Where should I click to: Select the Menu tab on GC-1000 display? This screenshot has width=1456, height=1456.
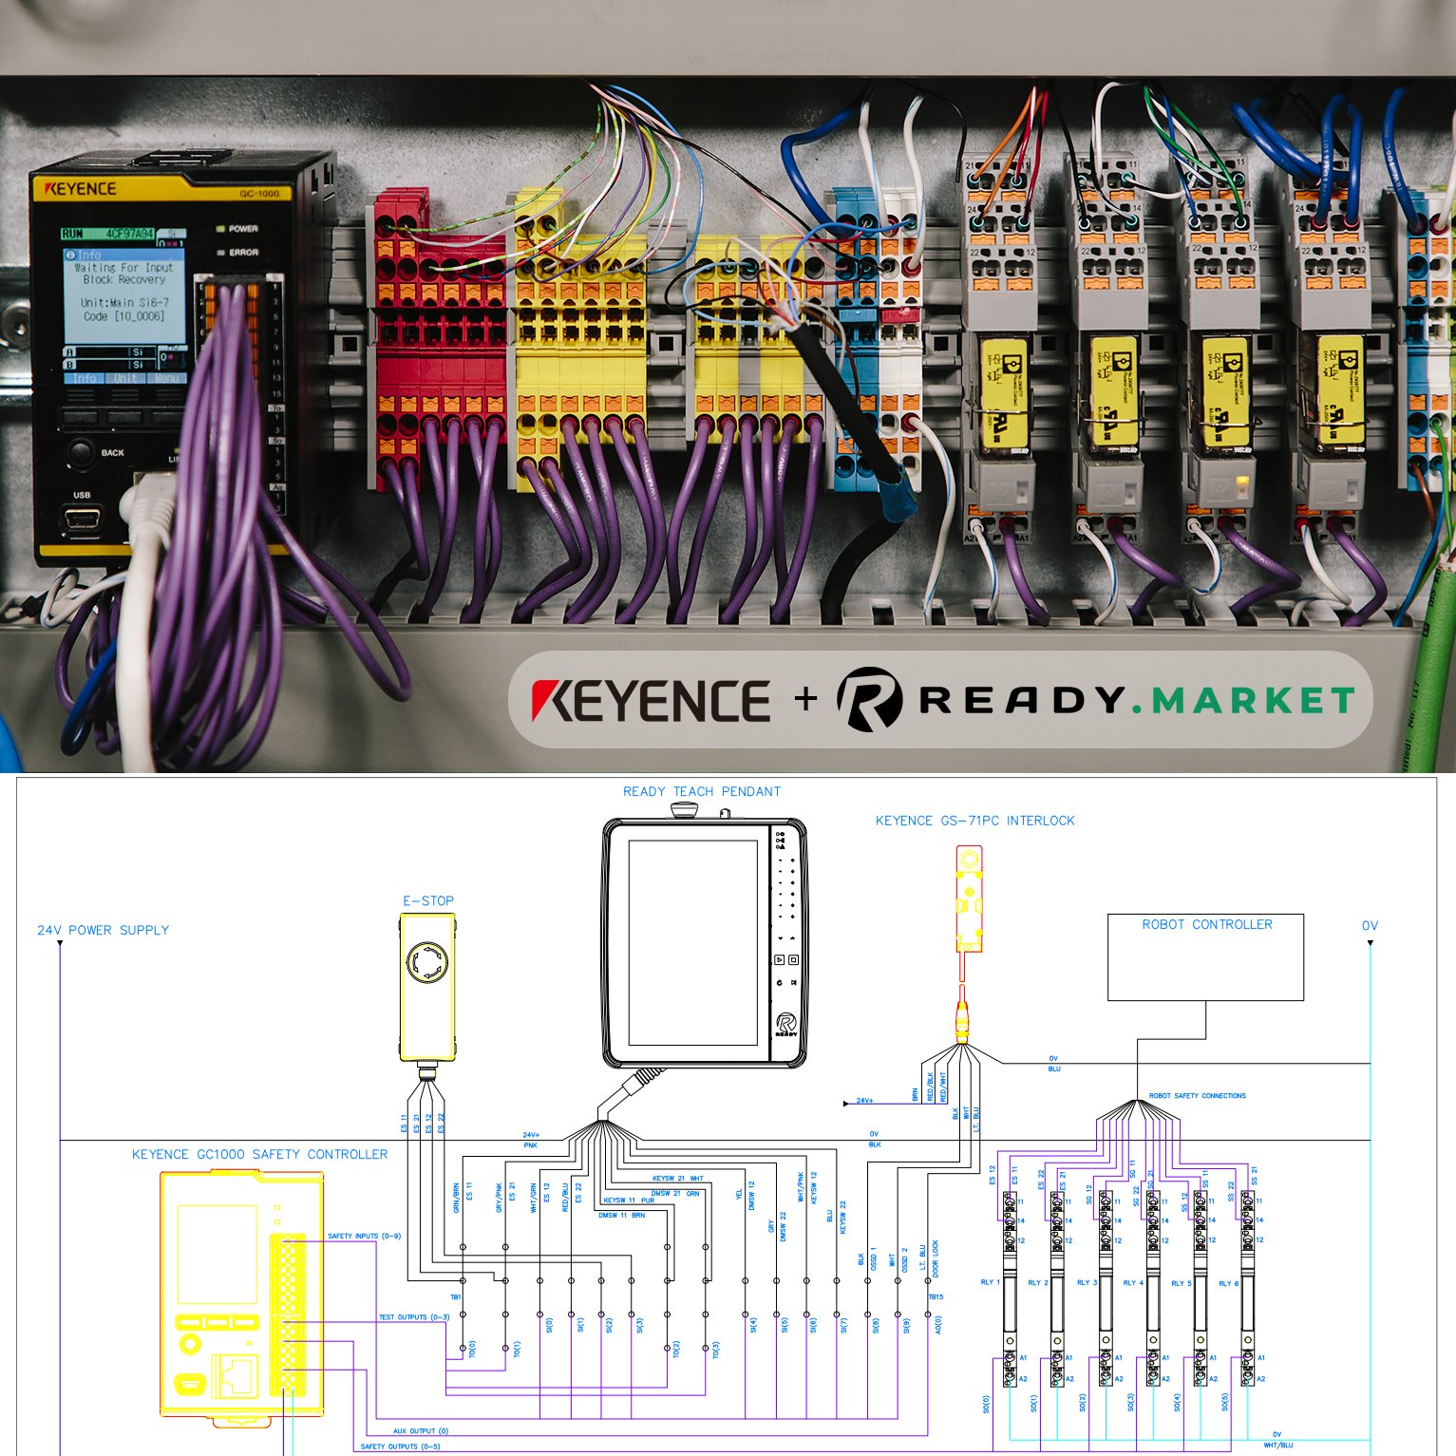(165, 378)
